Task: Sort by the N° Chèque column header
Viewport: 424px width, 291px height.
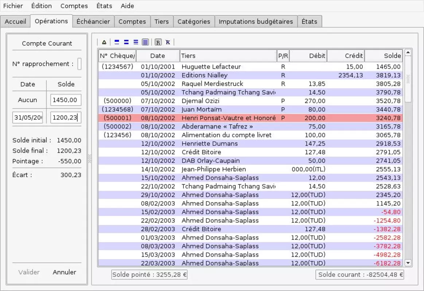Action: point(117,56)
